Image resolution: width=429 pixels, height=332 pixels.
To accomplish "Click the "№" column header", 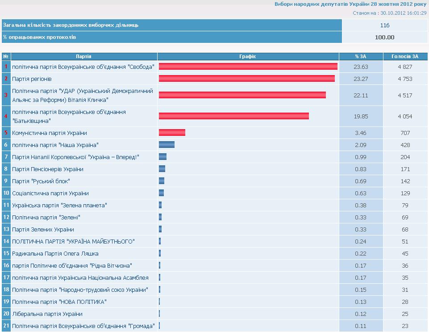I will click(x=6, y=56).
